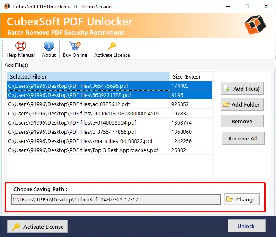Viewport: 276px width, 237px height.
Task: Click the Selected File(s) column header
Action: [x=88, y=76]
